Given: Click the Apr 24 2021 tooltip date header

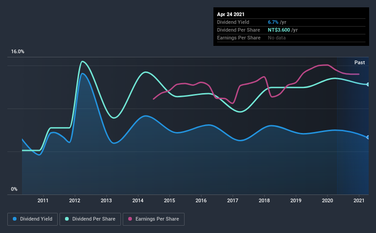Looking at the screenshot, I should point(231,14).
